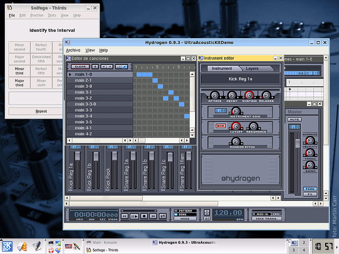Add new pattern with plus button

click(x=95, y=66)
